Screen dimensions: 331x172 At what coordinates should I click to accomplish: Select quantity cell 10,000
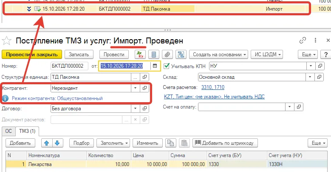(109, 164)
